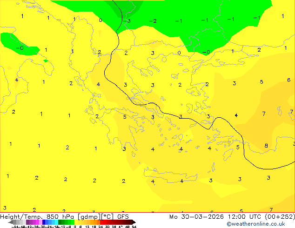Click the "[°C]" unit label
295x228 pixels.
(107, 217)
